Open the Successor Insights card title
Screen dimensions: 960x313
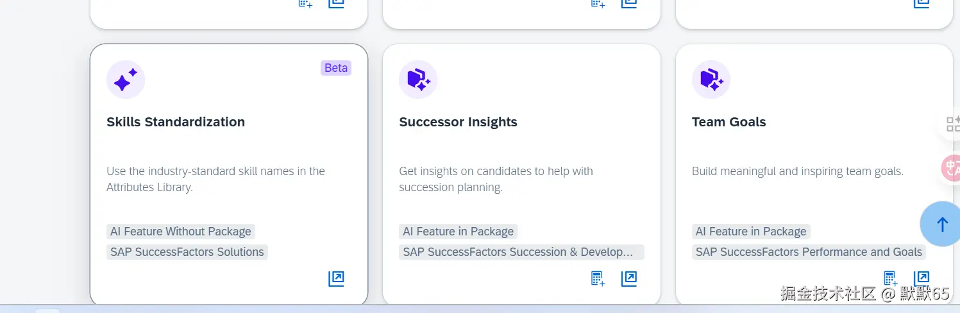click(458, 122)
